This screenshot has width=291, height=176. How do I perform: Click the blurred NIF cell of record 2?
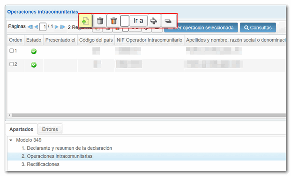coord(129,64)
